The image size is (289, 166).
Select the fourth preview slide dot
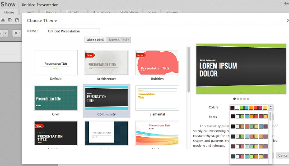244,99
